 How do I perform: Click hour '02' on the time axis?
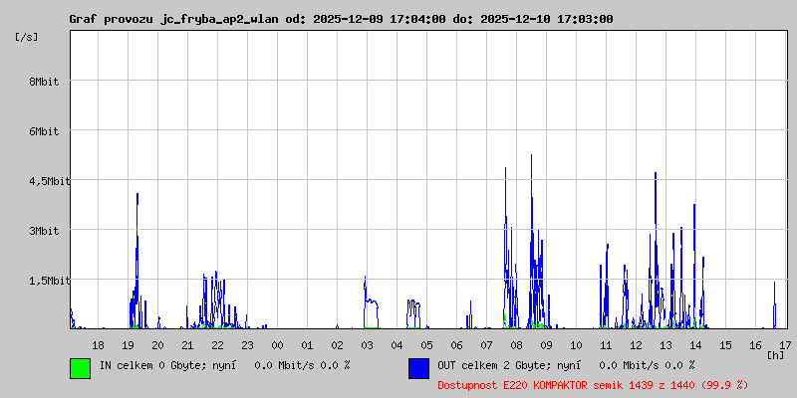[337, 345]
